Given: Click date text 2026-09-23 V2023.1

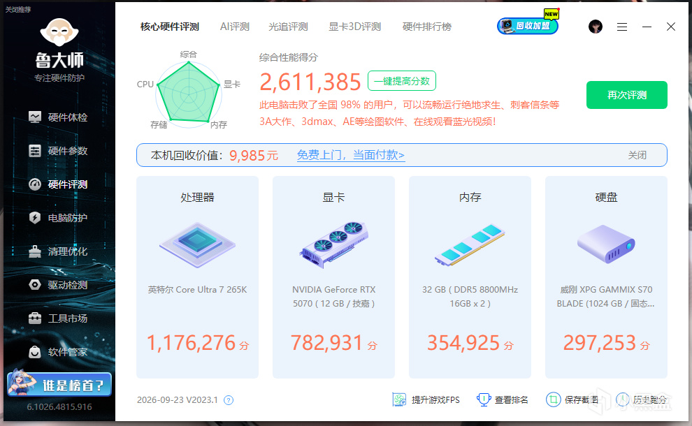Looking at the screenshot, I should 178,400.
